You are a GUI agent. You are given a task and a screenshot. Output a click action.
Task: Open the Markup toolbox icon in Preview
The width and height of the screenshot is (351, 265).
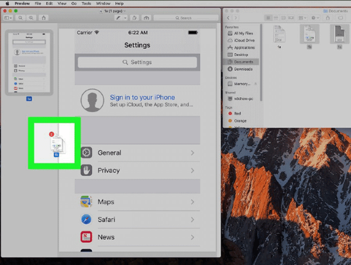[x=146, y=18]
